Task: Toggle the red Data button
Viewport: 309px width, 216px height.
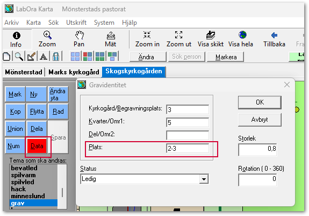Action: [x=37, y=146]
